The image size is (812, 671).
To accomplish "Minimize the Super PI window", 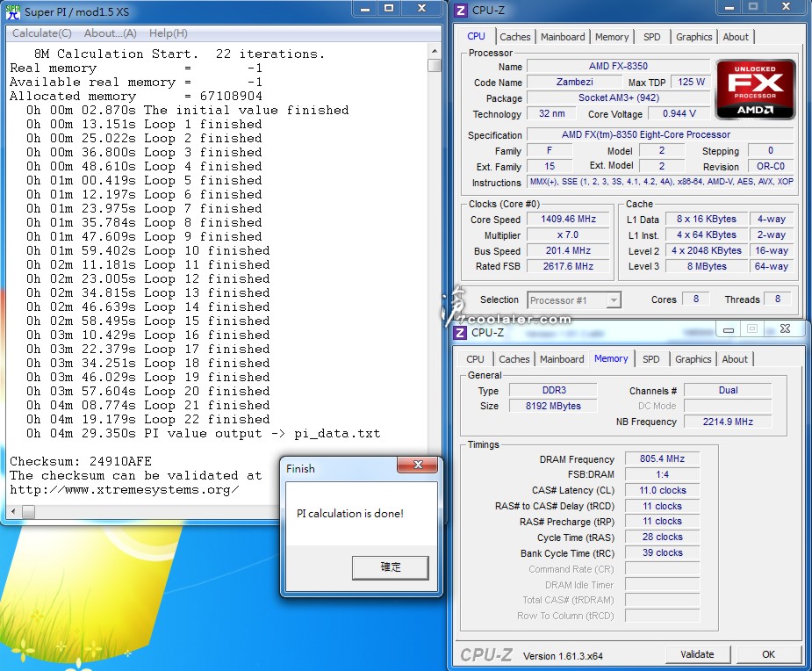I will click(x=365, y=9).
